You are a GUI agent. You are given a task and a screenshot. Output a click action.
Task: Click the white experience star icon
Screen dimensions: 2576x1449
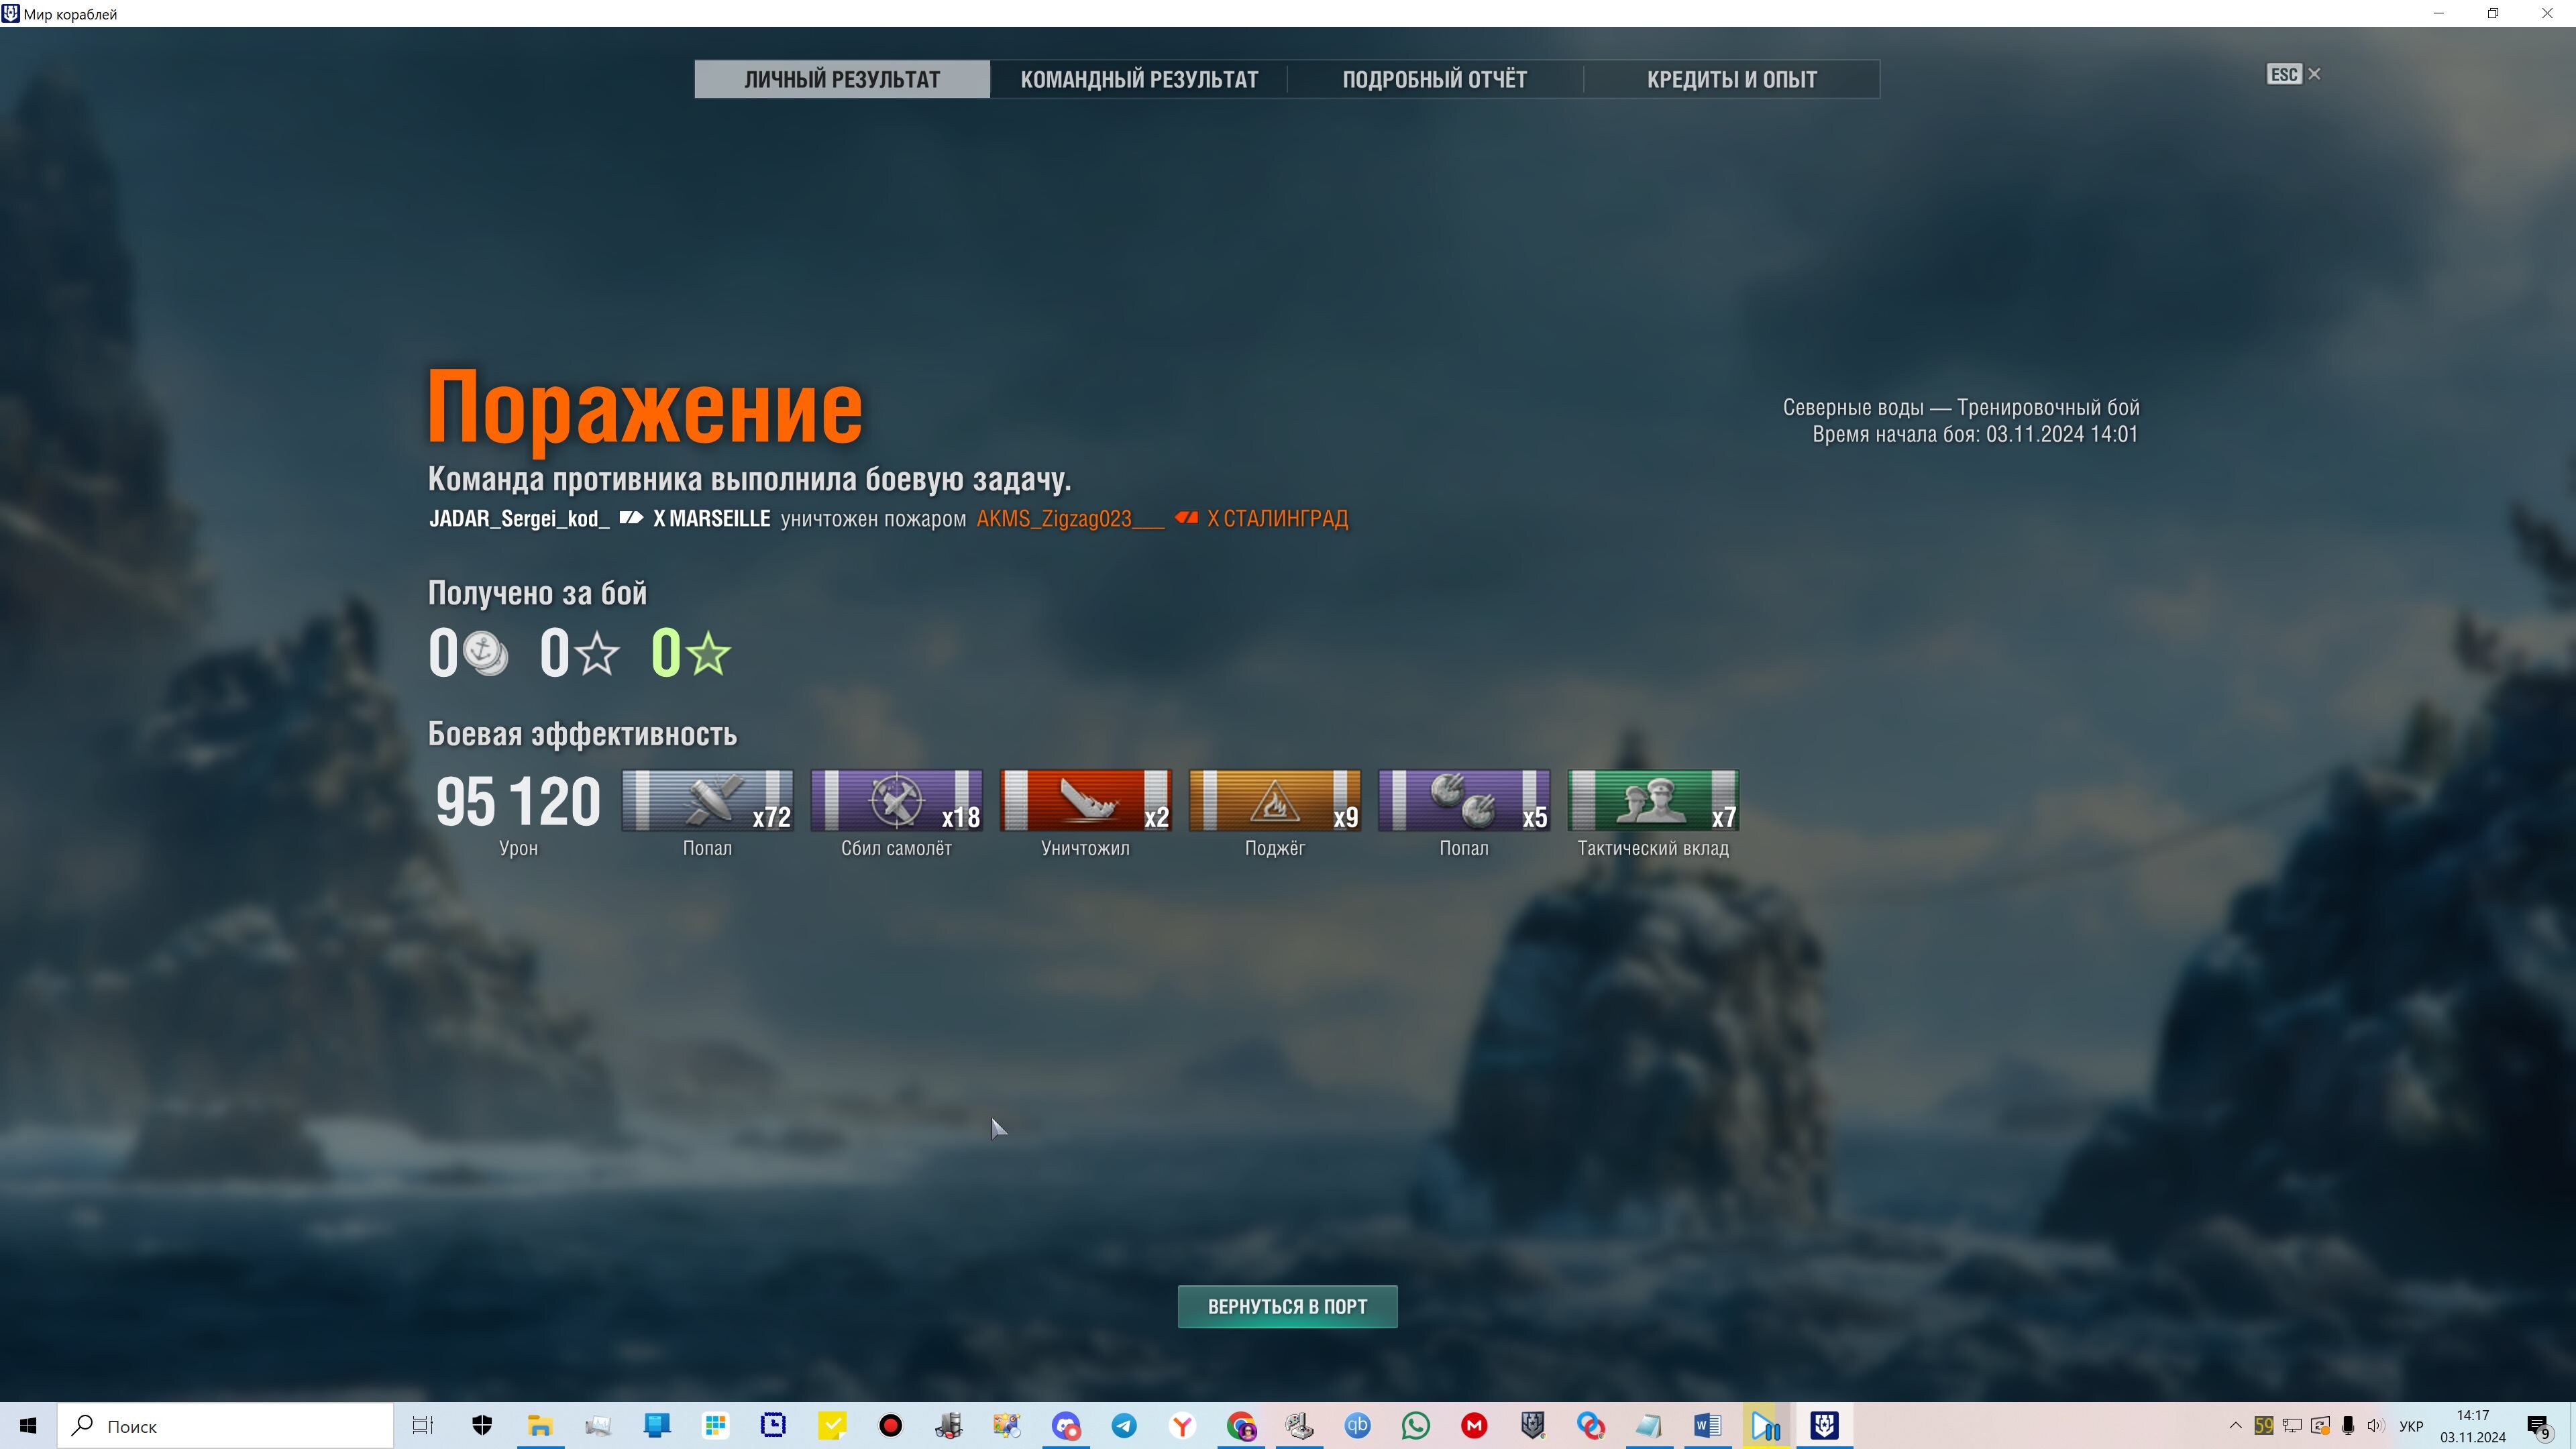click(x=598, y=654)
